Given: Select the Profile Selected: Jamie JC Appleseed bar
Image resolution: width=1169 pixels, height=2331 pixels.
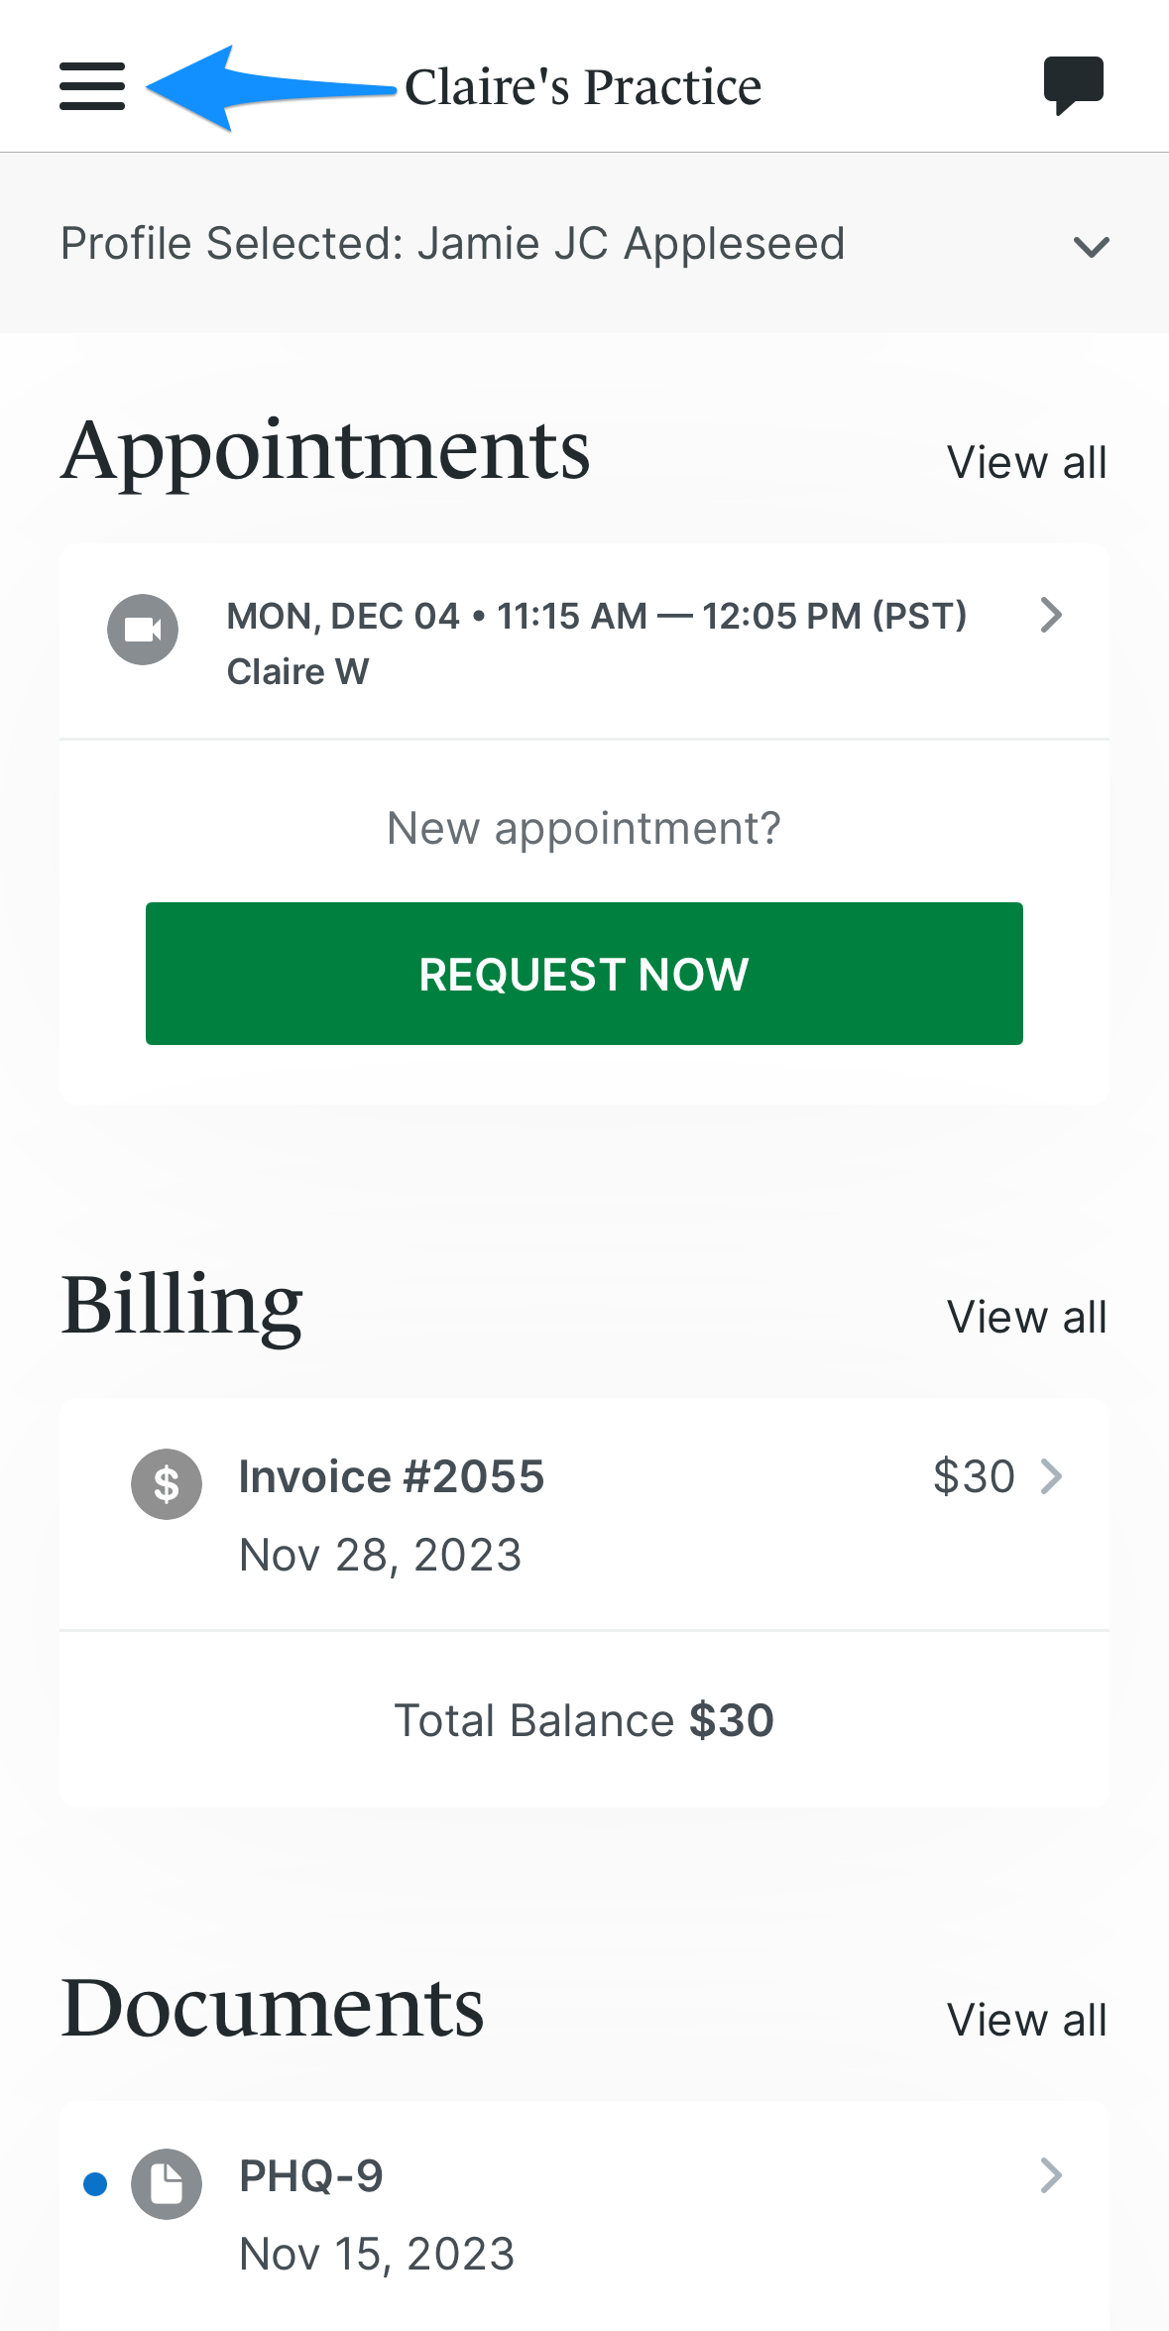Looking at the screenshot, I should point(584,244).
